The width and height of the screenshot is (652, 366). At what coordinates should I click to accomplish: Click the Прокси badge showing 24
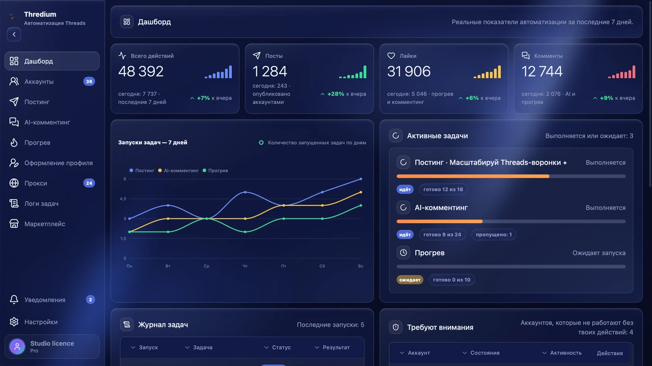pyautogui.click(x=89, y=183)
